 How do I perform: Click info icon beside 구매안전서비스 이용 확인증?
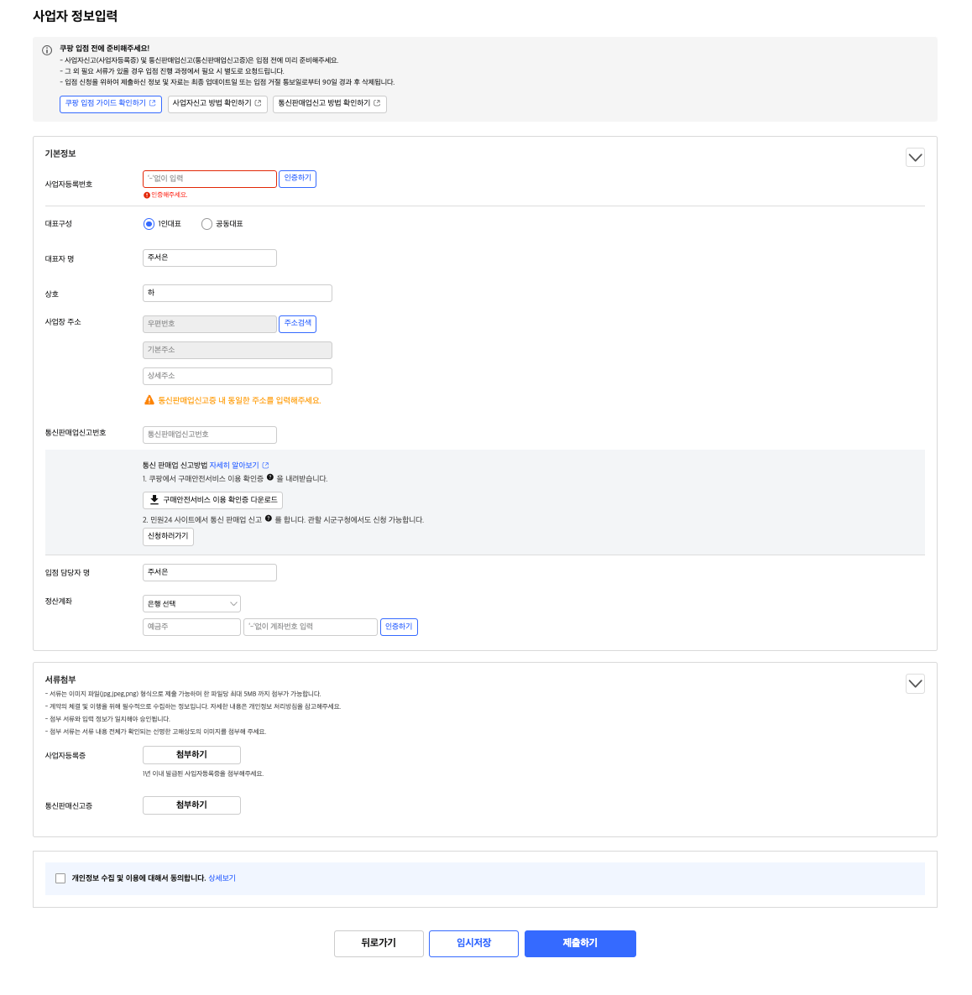pos(270,477)
